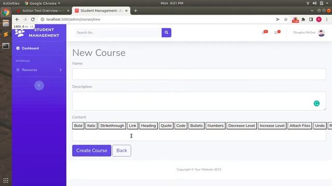Image resolution: width=332 pixels, height=186 pixels.
Task: Toggle Italic in the editor toolbar
Action: [x=91, y=126]
